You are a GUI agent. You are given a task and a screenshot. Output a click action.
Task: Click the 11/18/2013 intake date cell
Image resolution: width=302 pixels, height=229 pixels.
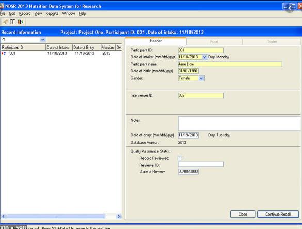click(x=57, y=53)
